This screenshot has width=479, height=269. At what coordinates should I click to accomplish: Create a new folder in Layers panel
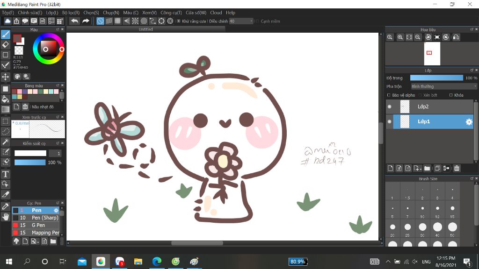click(x=427, y=168)
